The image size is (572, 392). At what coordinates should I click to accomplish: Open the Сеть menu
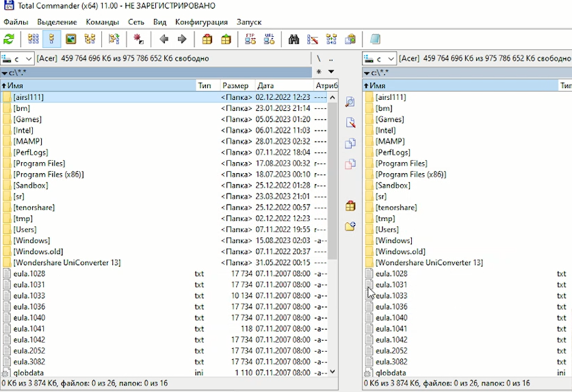click(136, 22)
